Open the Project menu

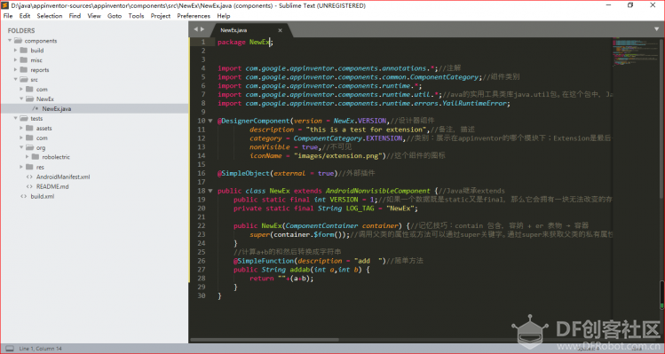point(161,16)
